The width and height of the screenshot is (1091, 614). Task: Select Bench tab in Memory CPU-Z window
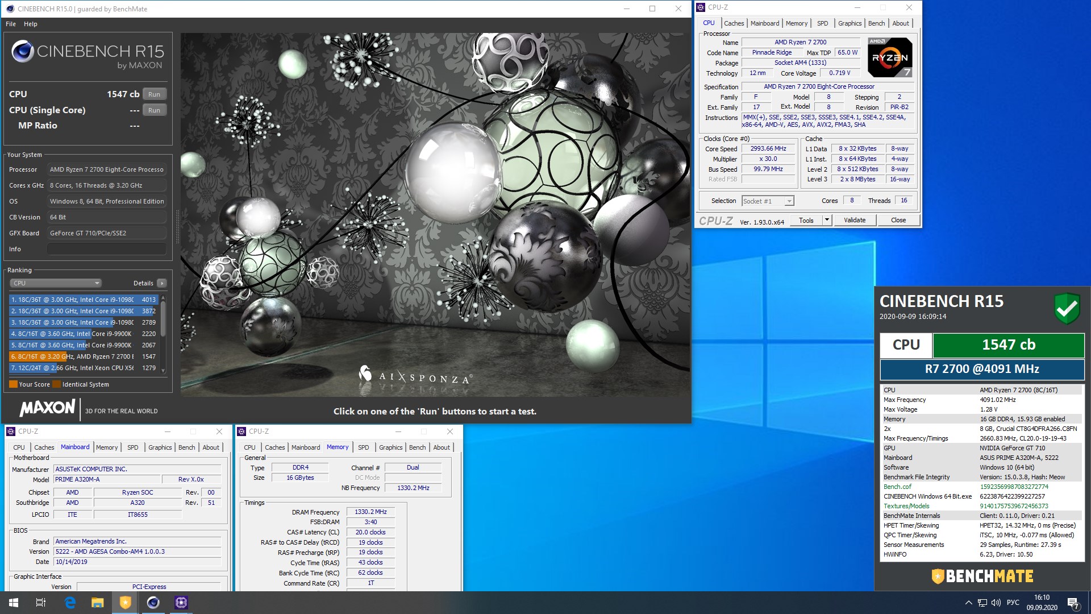(418, 447)
